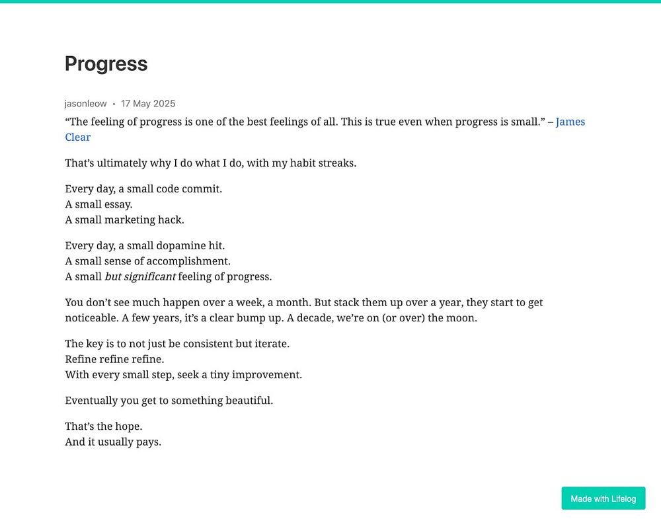Click the 'small dopamine hit' line
The width and height of the screenshot is (661, 523).
coord(145,246)
